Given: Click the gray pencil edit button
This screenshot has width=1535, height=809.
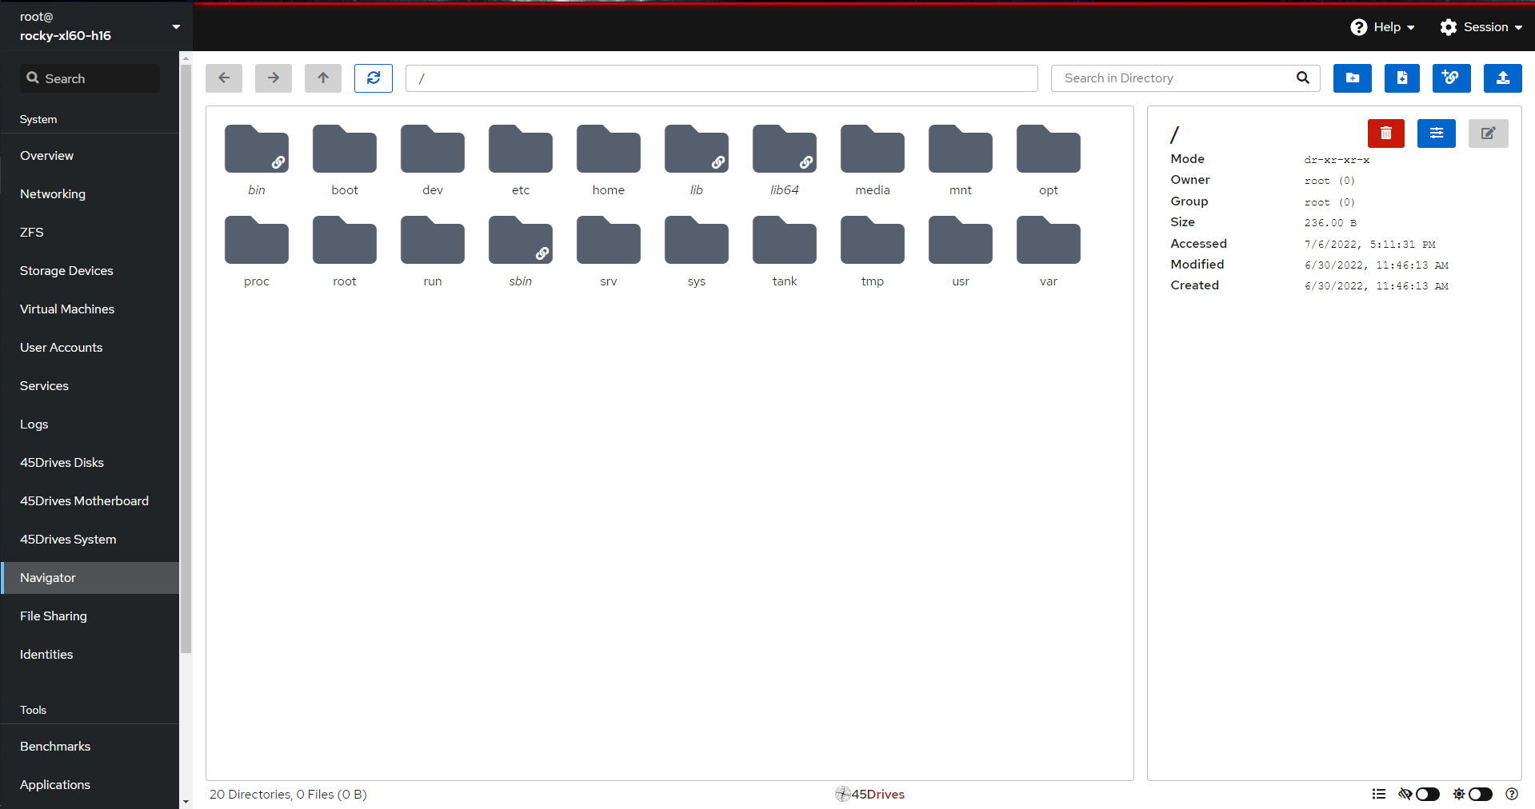Looking at the screenshot, I should click(1489, 134).
